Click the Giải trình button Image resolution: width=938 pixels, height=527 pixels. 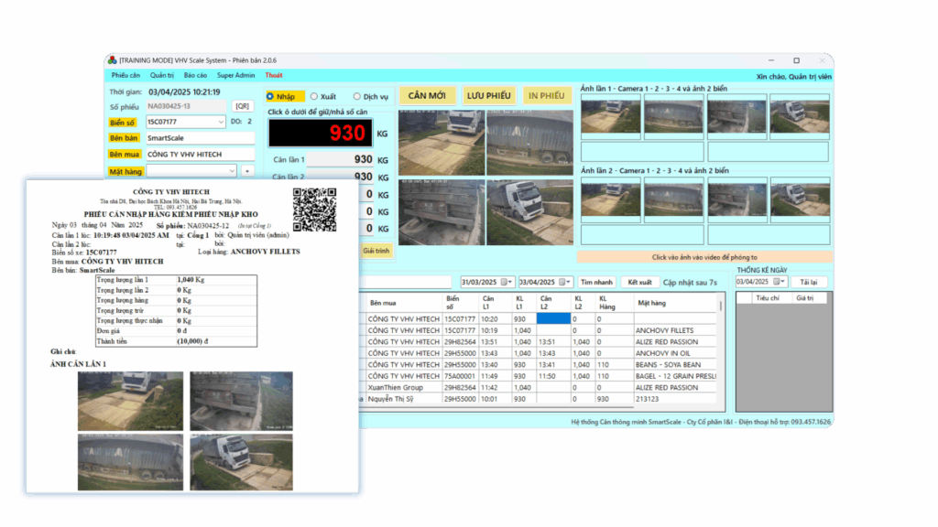[x=376, y=251]
